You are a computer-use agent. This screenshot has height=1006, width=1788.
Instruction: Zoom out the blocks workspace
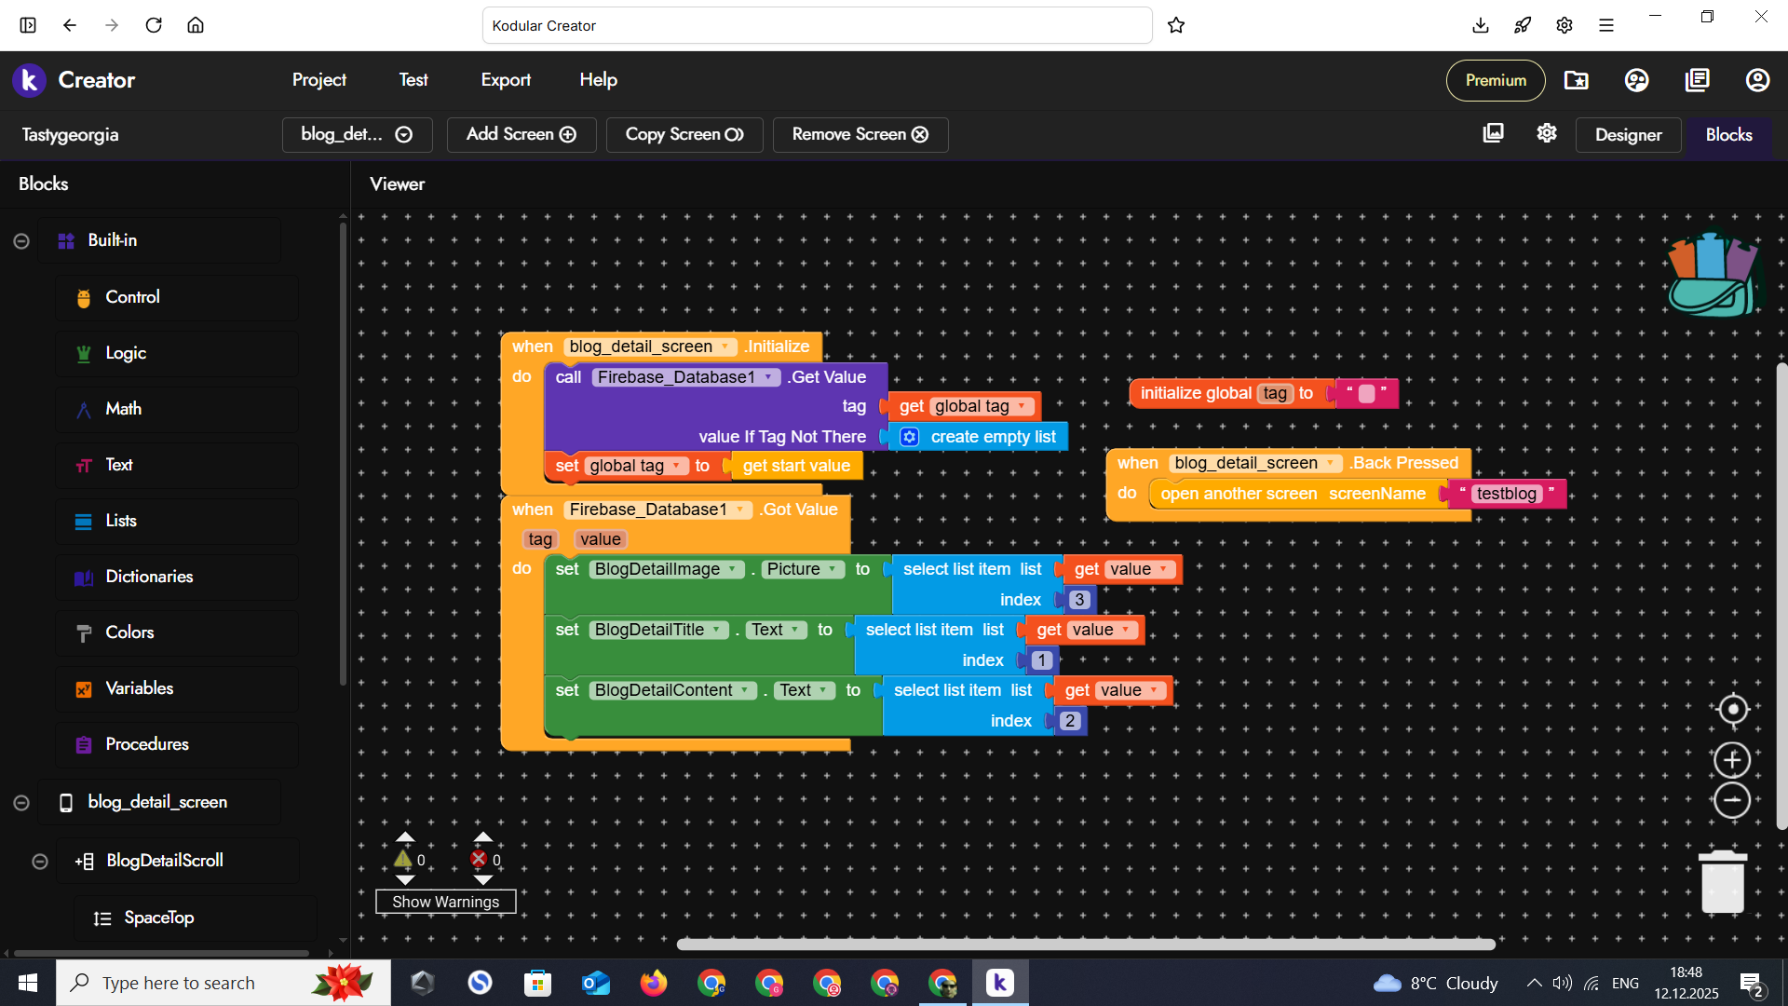tap(1732, 800)
